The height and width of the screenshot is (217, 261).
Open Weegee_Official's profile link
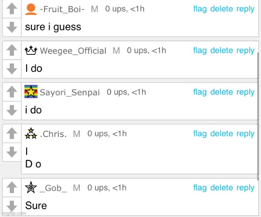(73, 51)
